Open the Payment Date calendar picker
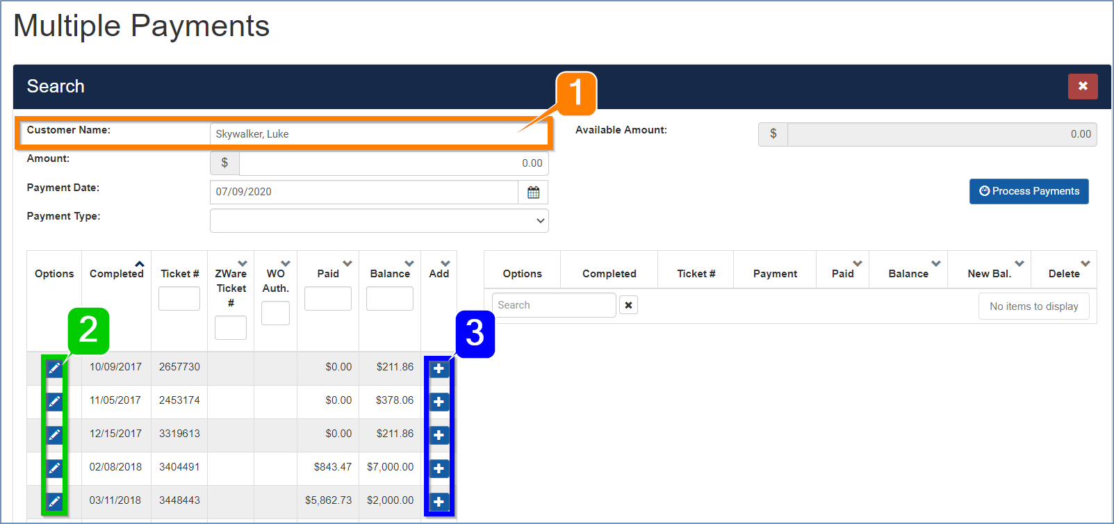The height and width of the screenshot is (524, 1114). 533,193
